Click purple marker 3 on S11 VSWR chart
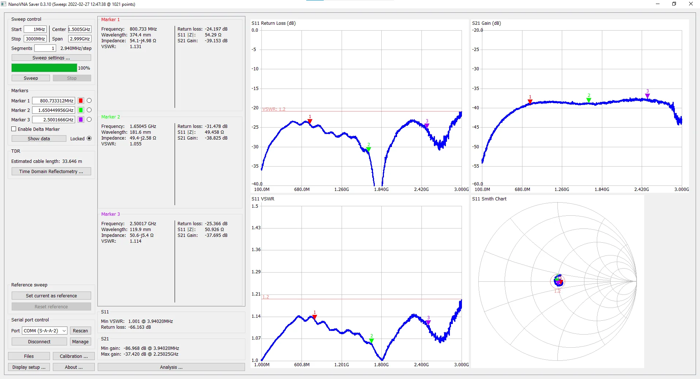Viewport: 700px width, 379px height. coord(428,322)
